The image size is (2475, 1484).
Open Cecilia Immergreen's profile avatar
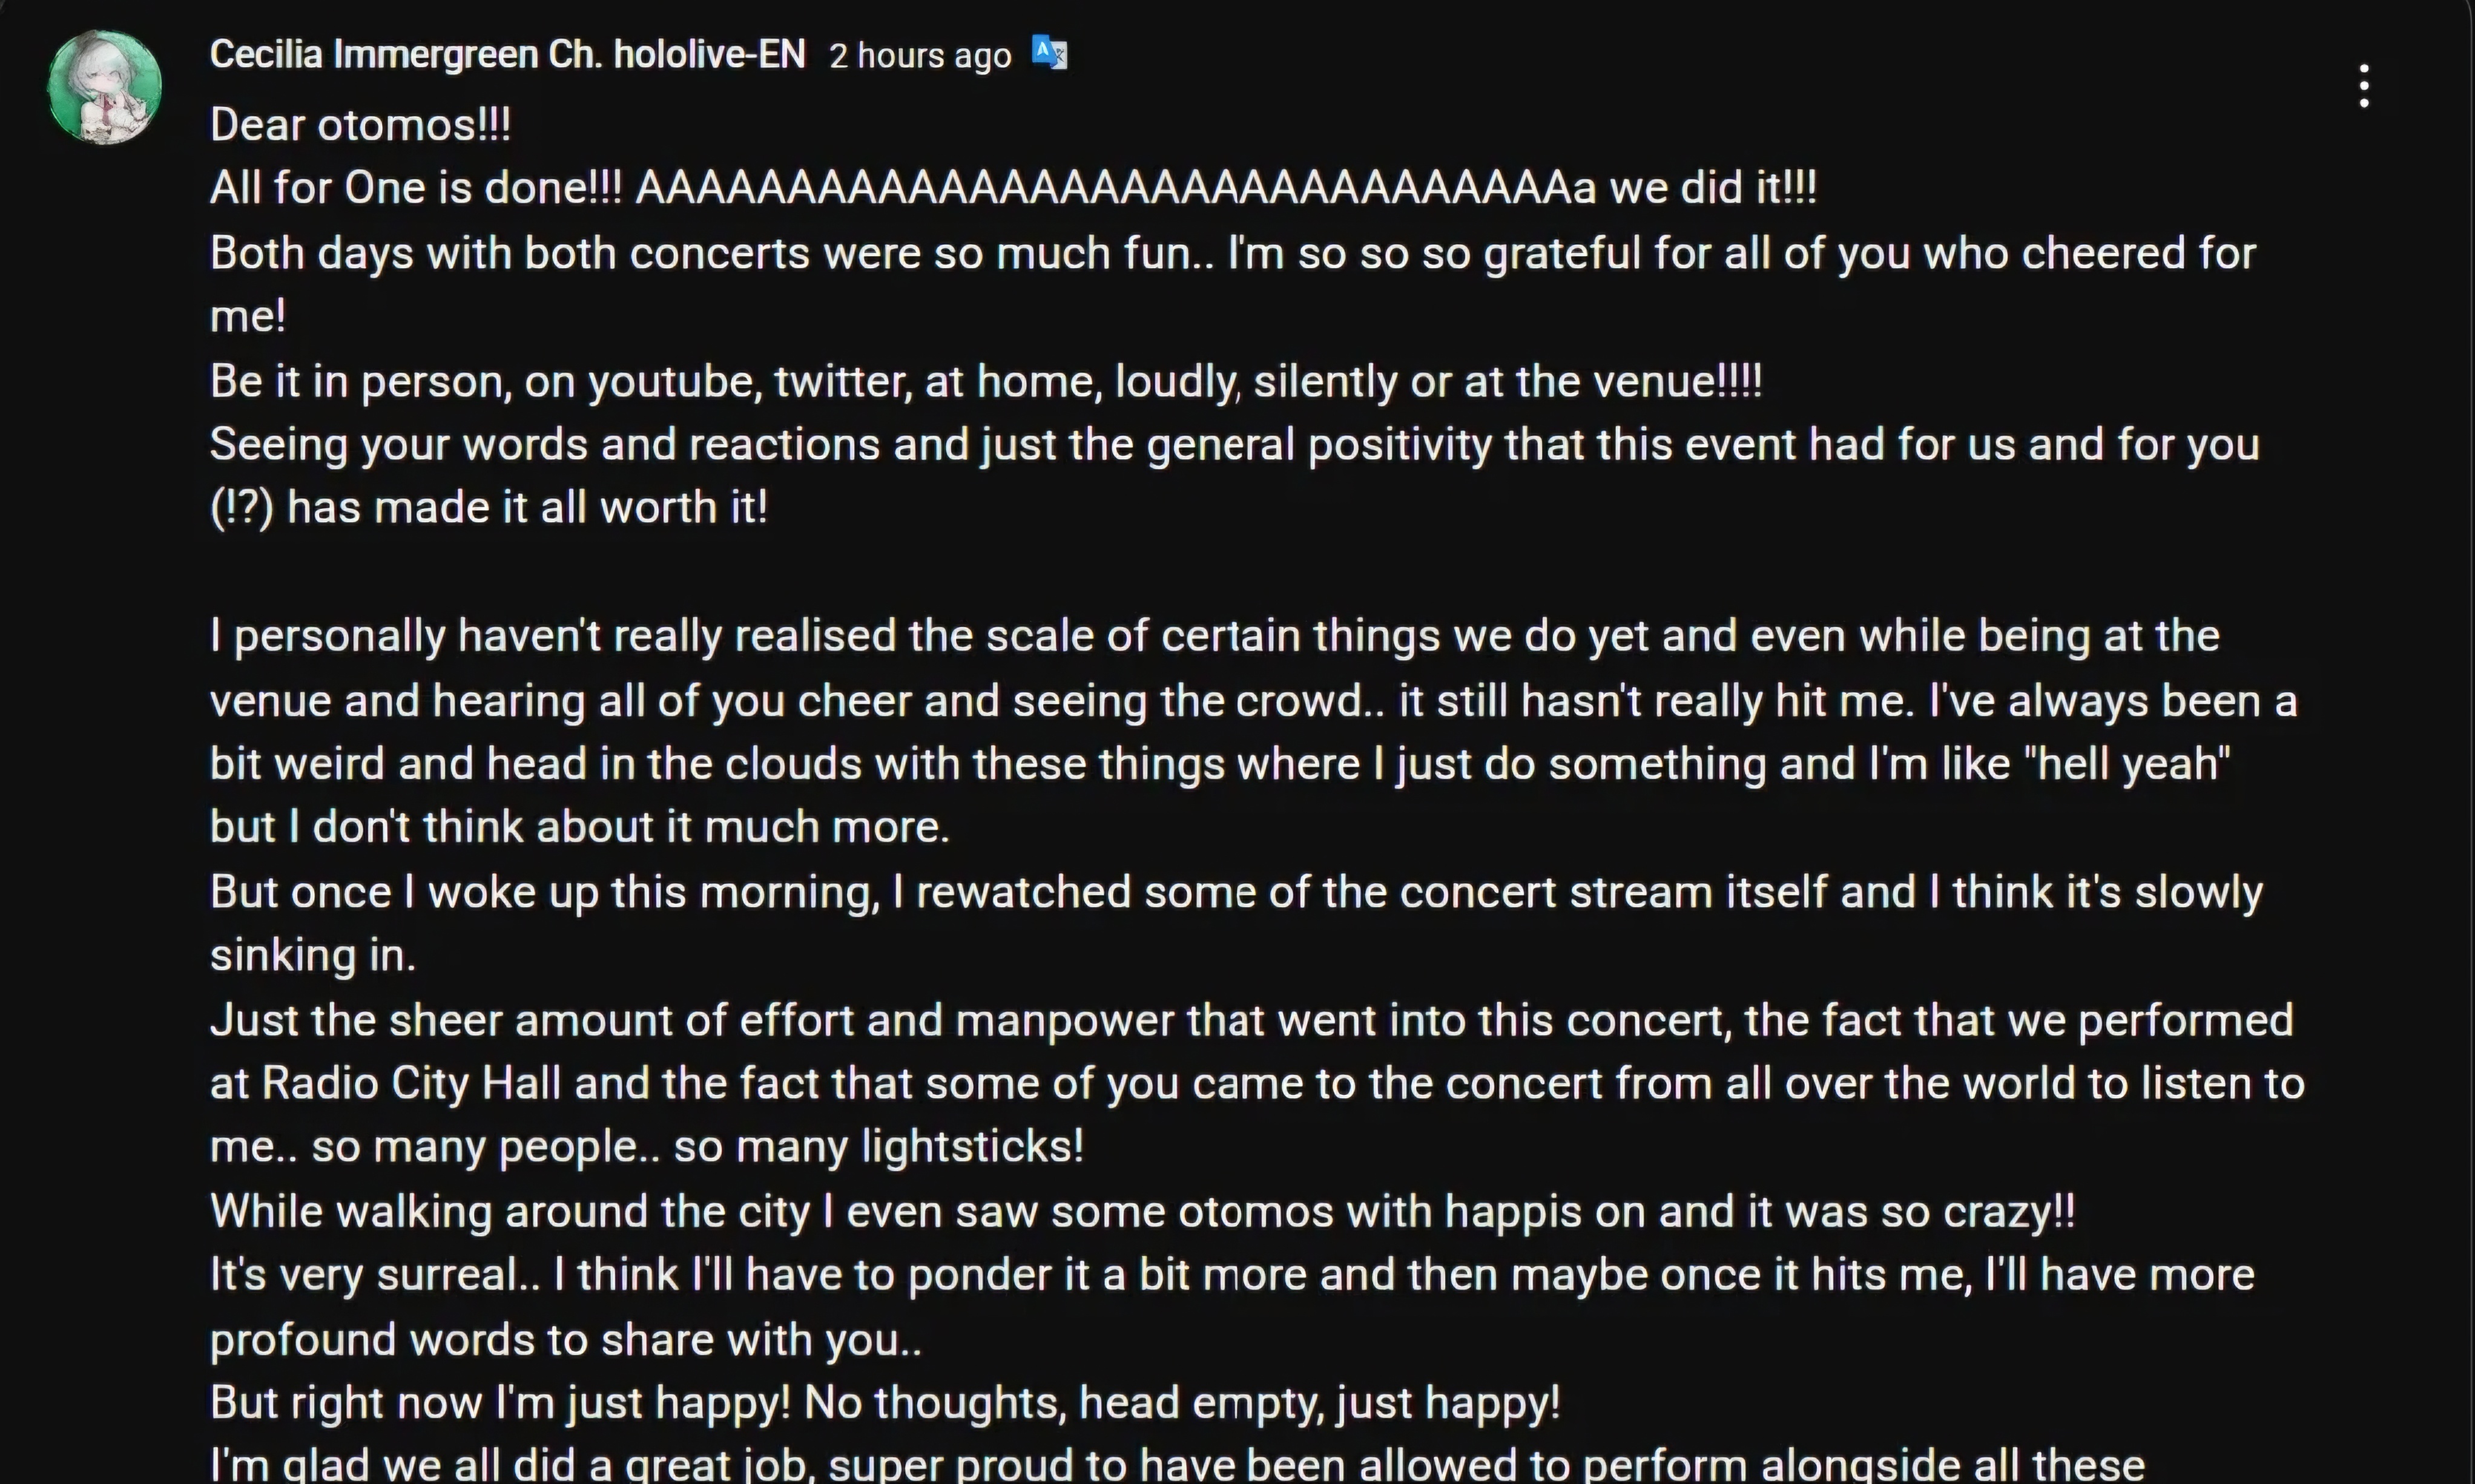105,87
